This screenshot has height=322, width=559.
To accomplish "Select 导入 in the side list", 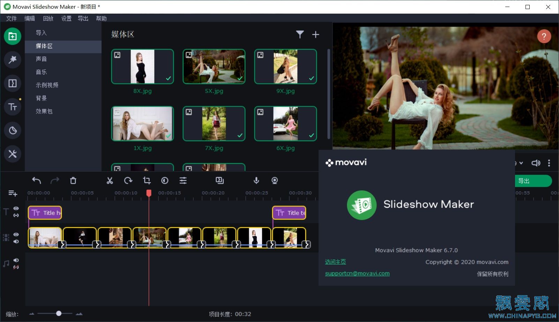I will [63, 33].
